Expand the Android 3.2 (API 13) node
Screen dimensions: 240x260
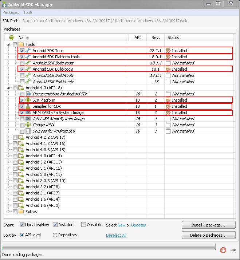8,162
